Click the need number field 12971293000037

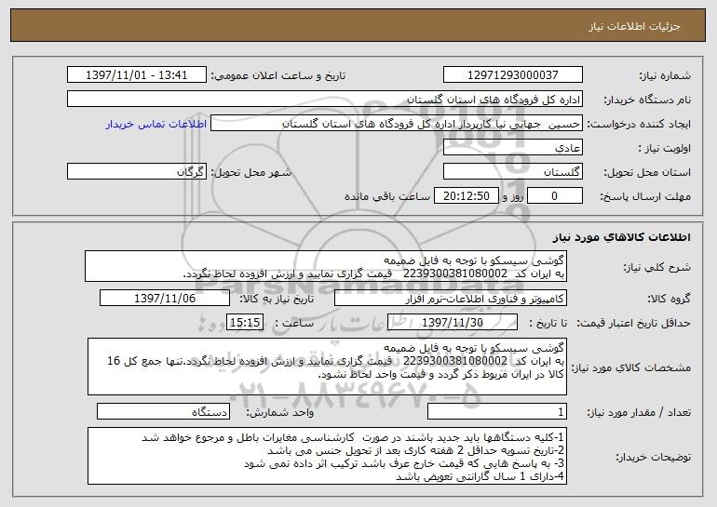(x=512, y=74)
